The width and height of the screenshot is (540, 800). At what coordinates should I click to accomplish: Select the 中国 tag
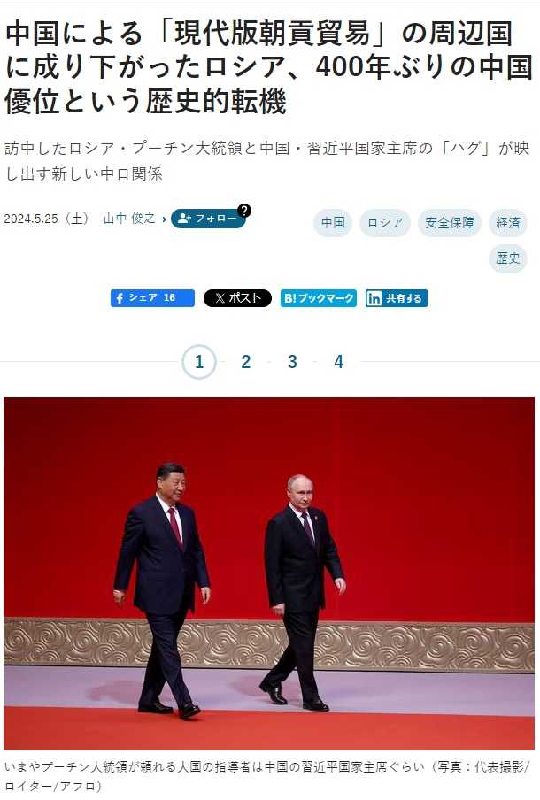[x=333, y=222]
